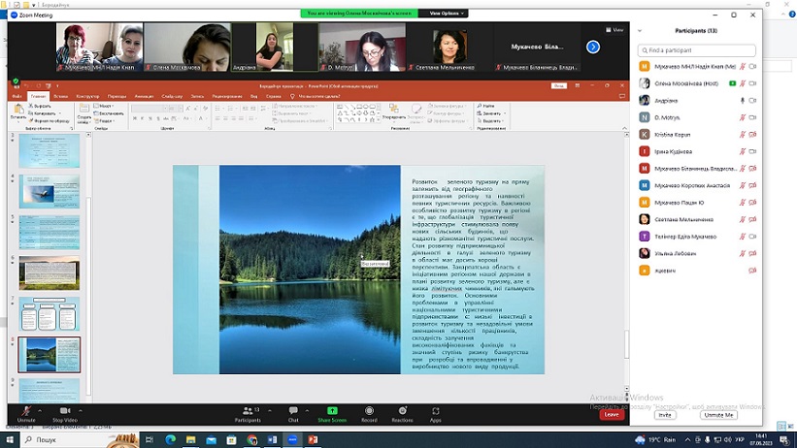Click Копировать in clipboard group
The image size is (797, 448).
pyautogui.click(x=43, y=113)
